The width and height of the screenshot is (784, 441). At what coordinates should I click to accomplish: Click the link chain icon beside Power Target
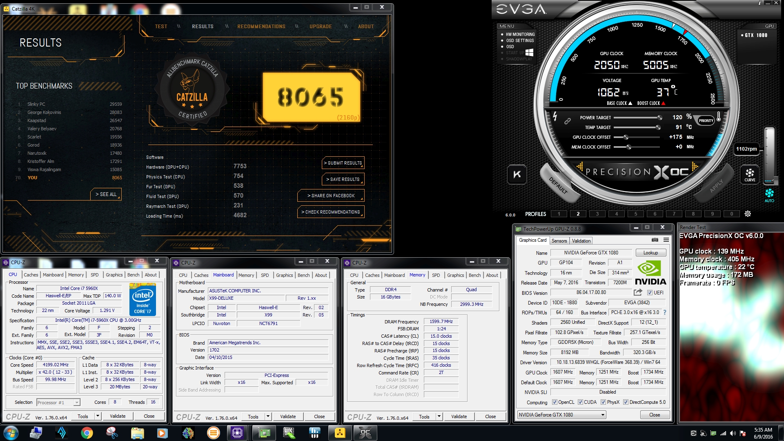tap(568, 121)
